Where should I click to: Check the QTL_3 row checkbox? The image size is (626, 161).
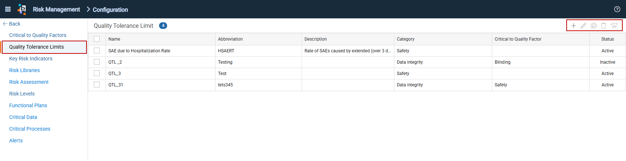click(97, 73)
